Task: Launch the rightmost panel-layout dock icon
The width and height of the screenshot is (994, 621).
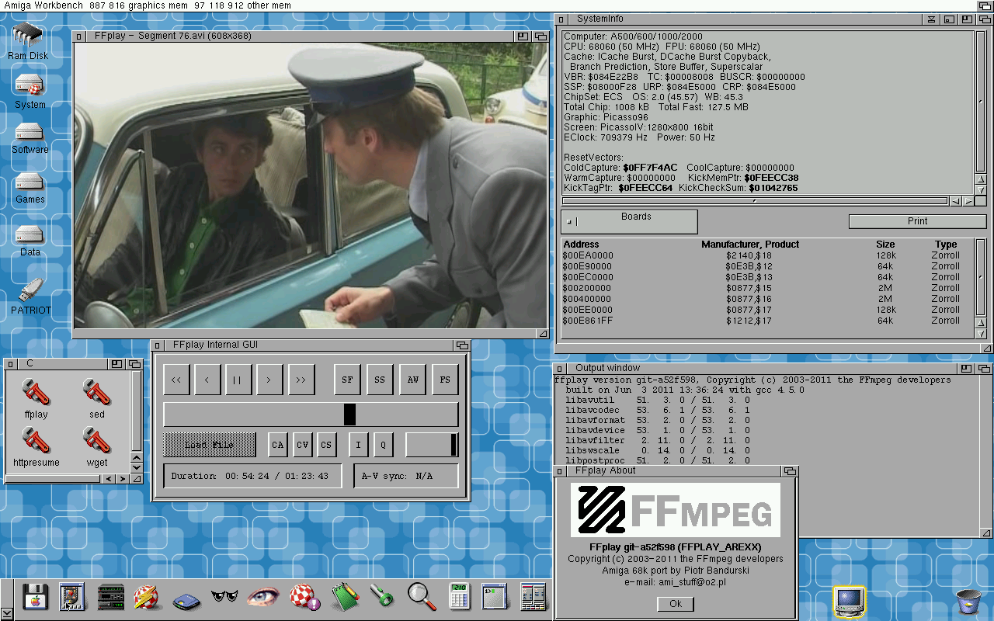Action: point(533,596)
